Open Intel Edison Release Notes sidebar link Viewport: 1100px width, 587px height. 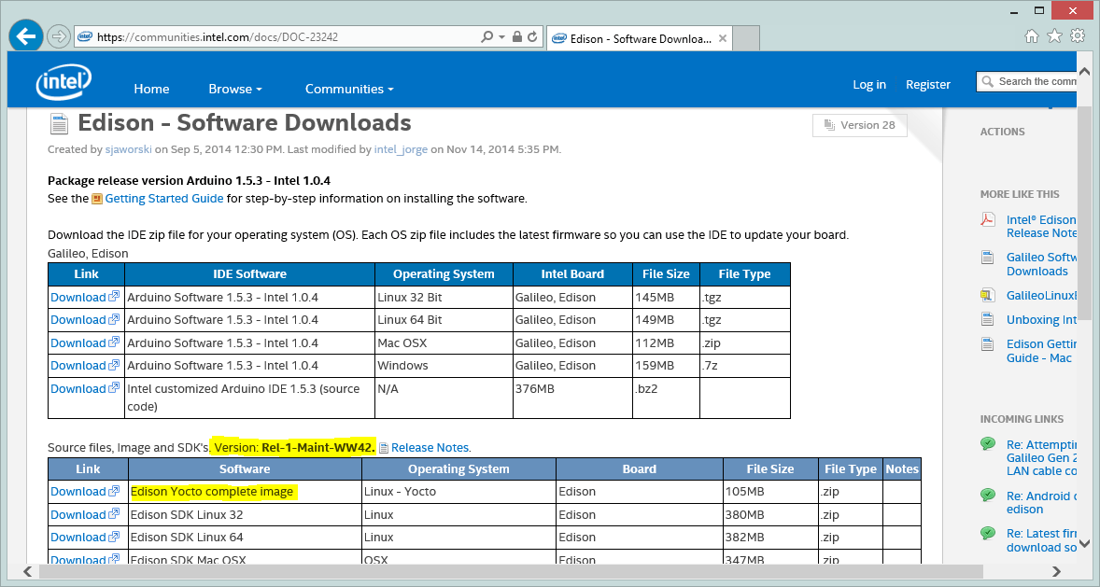(x=1041, y=227)
